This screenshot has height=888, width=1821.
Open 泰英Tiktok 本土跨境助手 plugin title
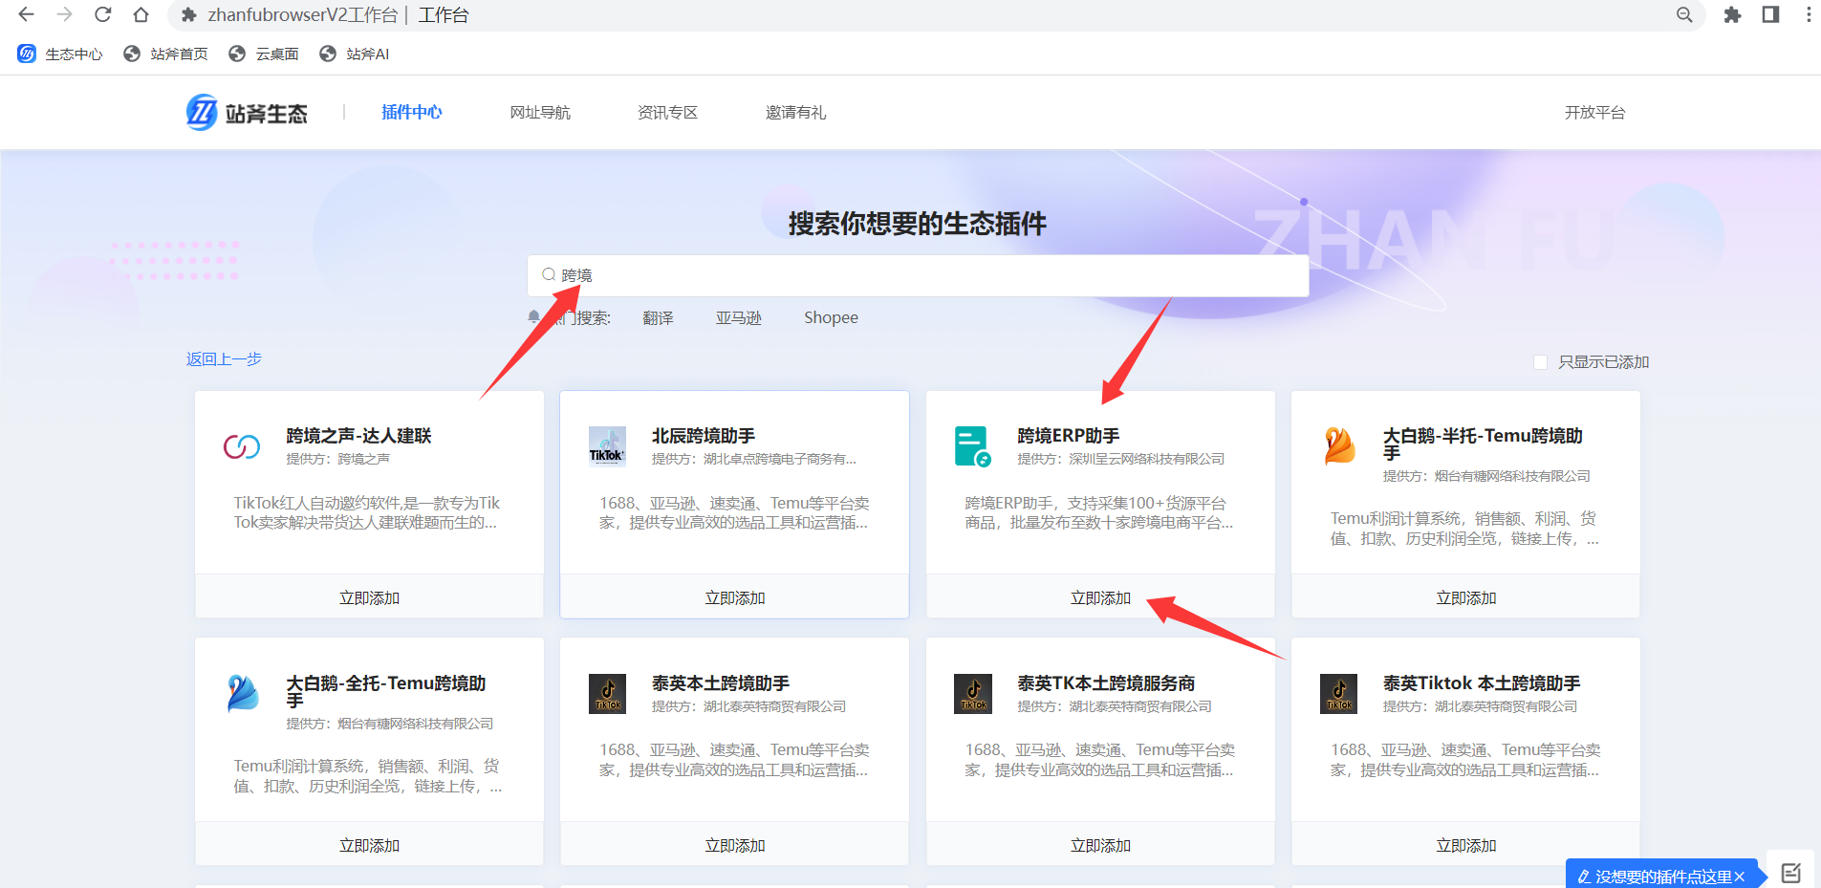tap(1482, 683)
